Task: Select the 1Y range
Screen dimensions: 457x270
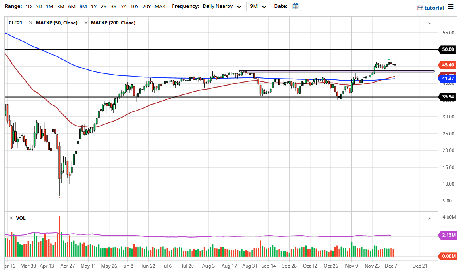Action: pos(94,6)
